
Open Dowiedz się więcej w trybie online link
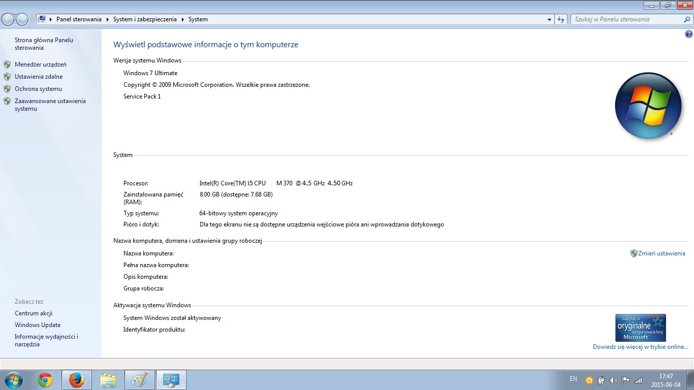tap(639, 347)
